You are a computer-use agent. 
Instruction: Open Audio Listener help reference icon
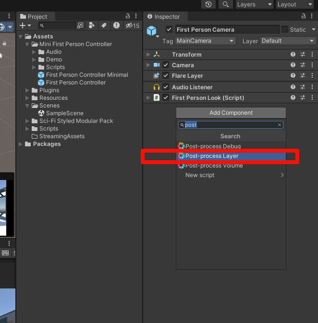pos(293,87)
